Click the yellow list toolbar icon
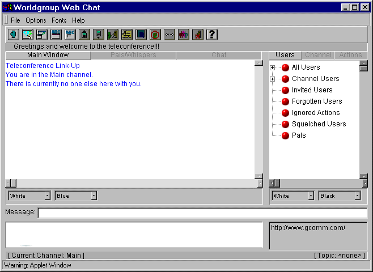The height and width of the screenshot is (272, 373). [x=126, y=35]
